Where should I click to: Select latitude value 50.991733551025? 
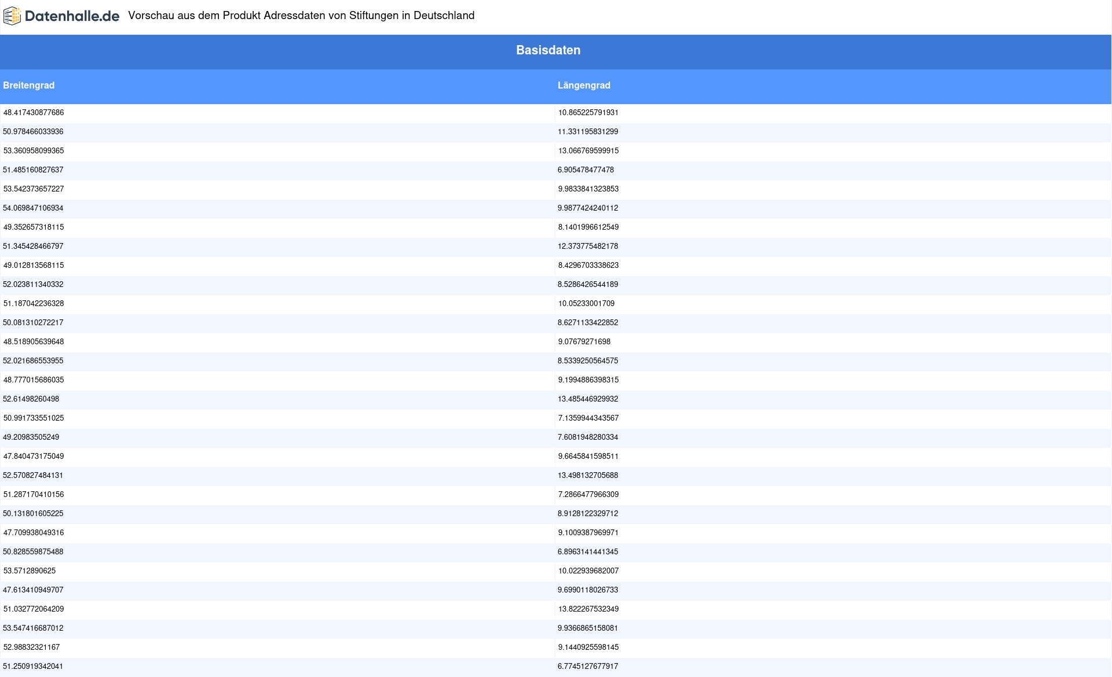[x=34, y=418]
